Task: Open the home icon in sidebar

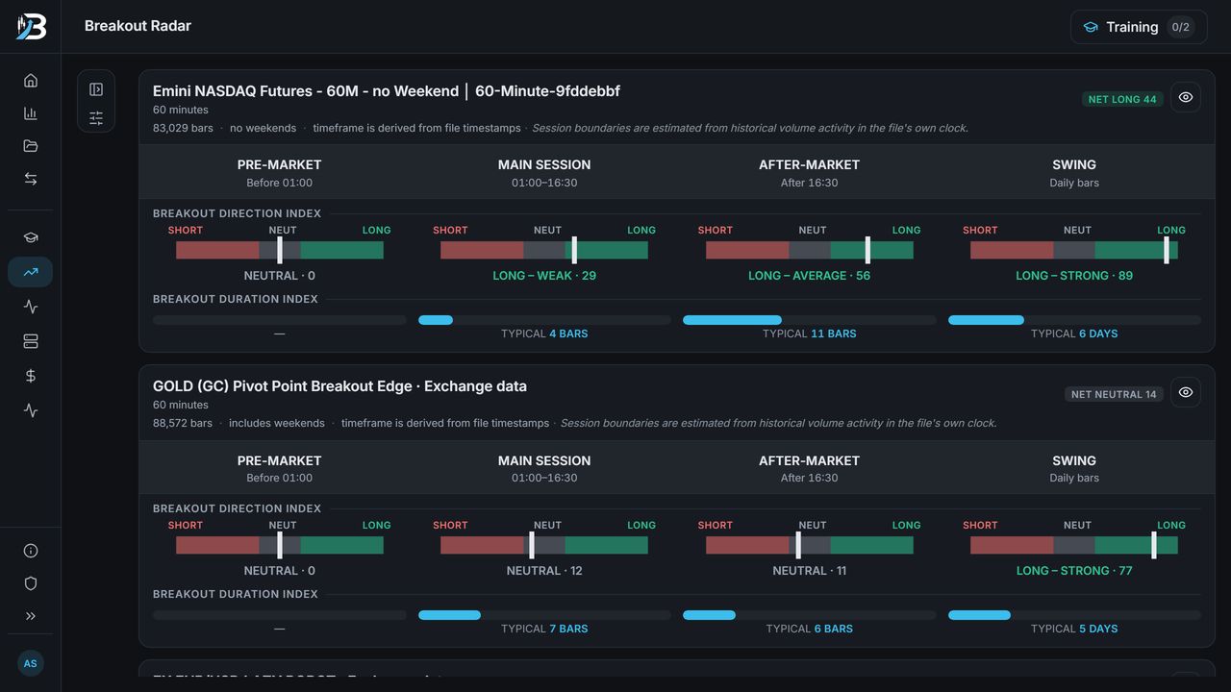Action: [31, 81]
